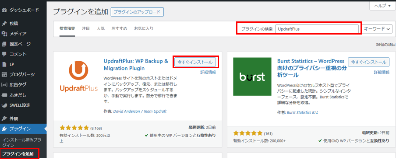Install UpdraftPlus with 今すぐインストール
The height and width of the screenshot is (160, 396).
coord(195,62)
